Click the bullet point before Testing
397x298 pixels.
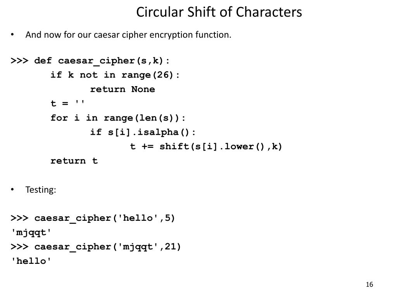pos(12,189)
